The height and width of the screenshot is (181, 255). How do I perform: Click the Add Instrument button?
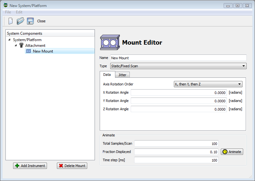pyautogui.click(x=30, y=166)
